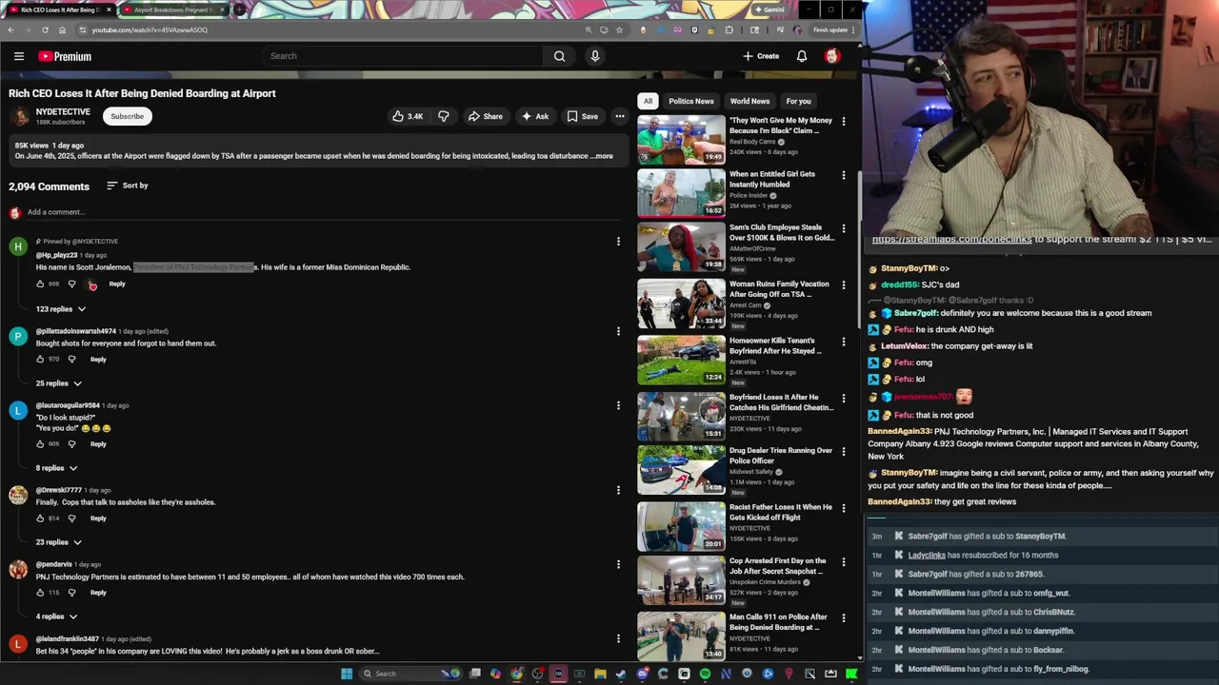
Task: Open Chrome extensions puzzle icon
Action: (729, 29)
